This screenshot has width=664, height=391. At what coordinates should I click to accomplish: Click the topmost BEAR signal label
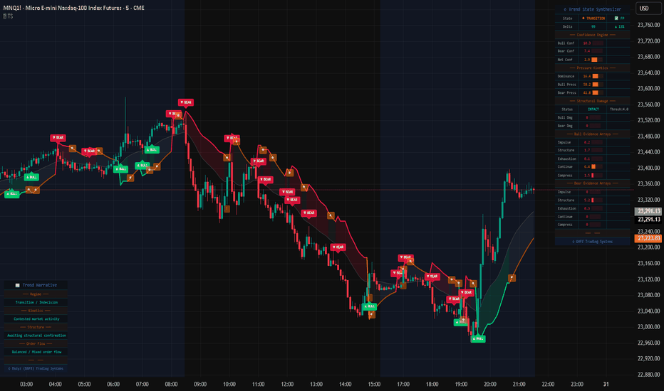(186, 102)
